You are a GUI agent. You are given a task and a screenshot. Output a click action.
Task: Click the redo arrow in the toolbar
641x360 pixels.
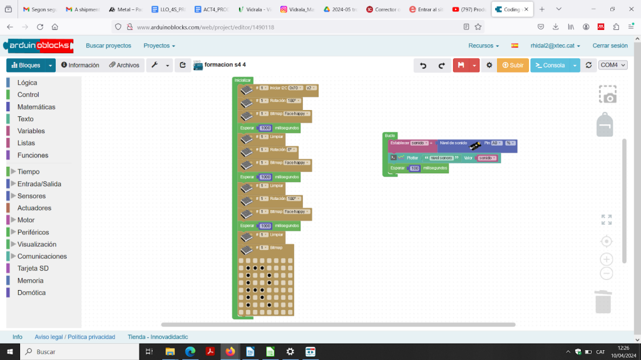tap(441, 65)
